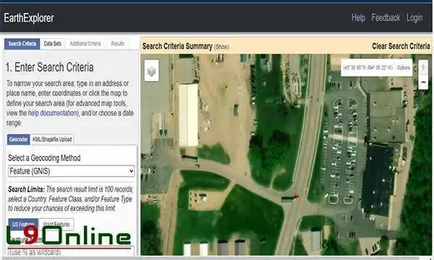Show the Search Criteria Summary
434x260 pixels.
221,47
